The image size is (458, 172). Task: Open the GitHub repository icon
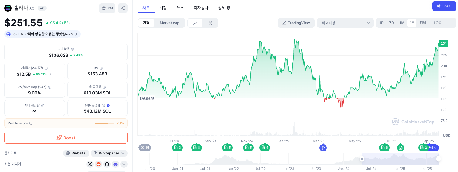[x=107, y=164]
